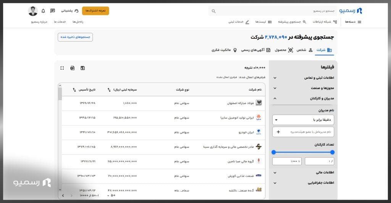Click the 'از ۱' minimum employees field

click(320, 161)
